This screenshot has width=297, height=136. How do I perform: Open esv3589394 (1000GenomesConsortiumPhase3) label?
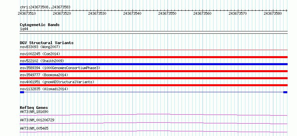[x=60, y=68]
